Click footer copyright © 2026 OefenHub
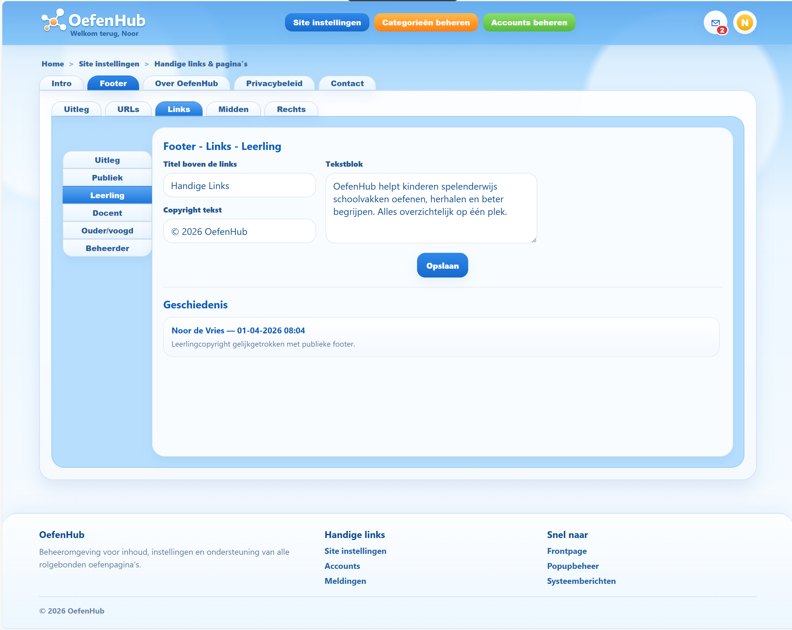The width and height of the screenshot is (792, 630). [x=72, y=611]
